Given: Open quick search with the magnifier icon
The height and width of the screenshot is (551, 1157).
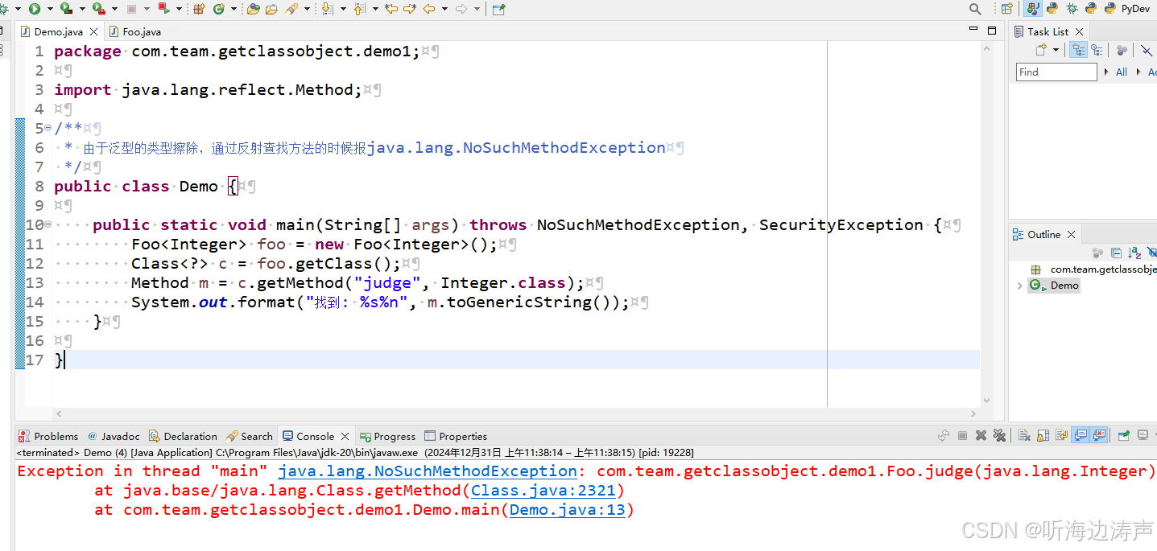Looking at the screenshot, I should 974,9.
